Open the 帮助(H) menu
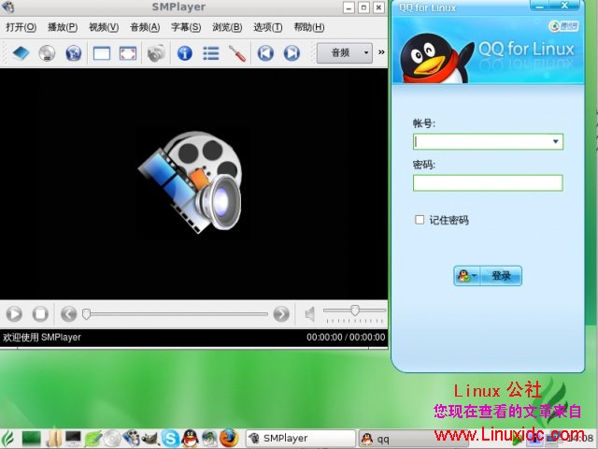 pyautogui.click(x=309, y=27)
